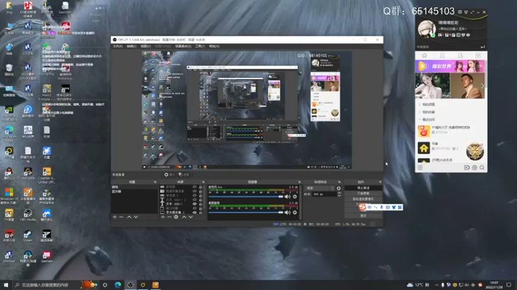Screen dimensions: 517x290
Task: Toggle lock on 视频采集设备 source
Action: pos(200,191)
